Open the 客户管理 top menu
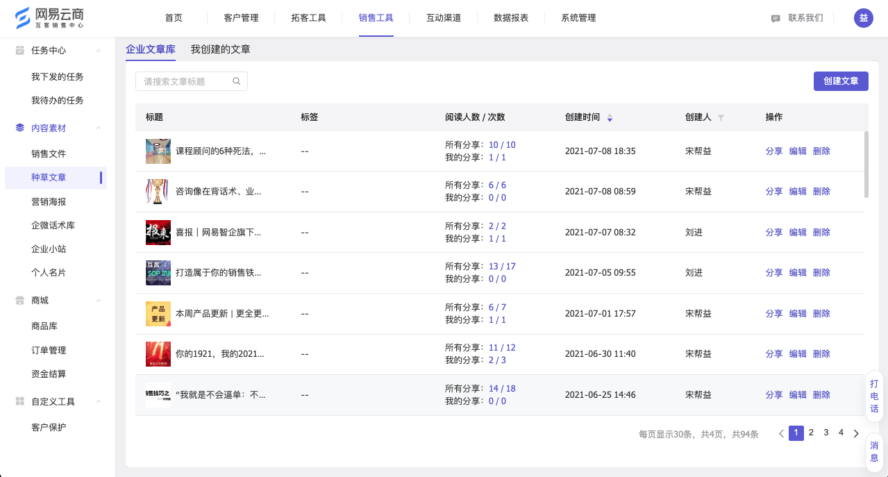 pos(241,18)
